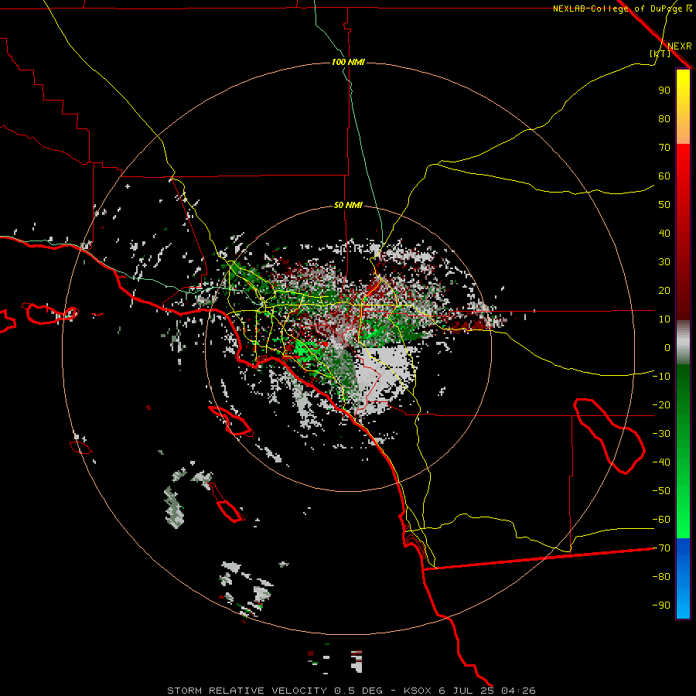Click the 60 value on velocity scale

click(664, 176)
